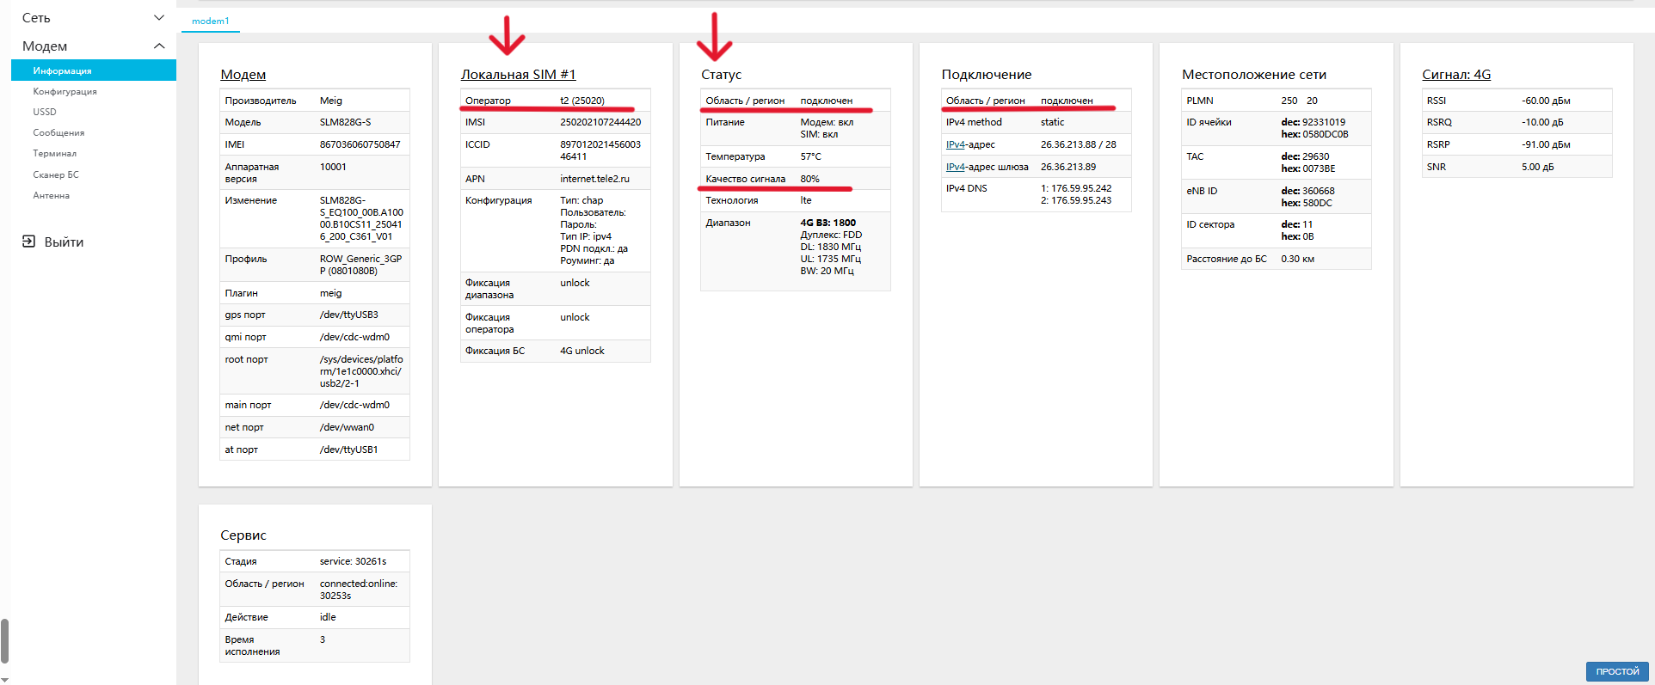Viewport: 1655px width, 685px height.
Task: Open the Сигнал: 4G heading link
Action: click(x=1456, y=75)
